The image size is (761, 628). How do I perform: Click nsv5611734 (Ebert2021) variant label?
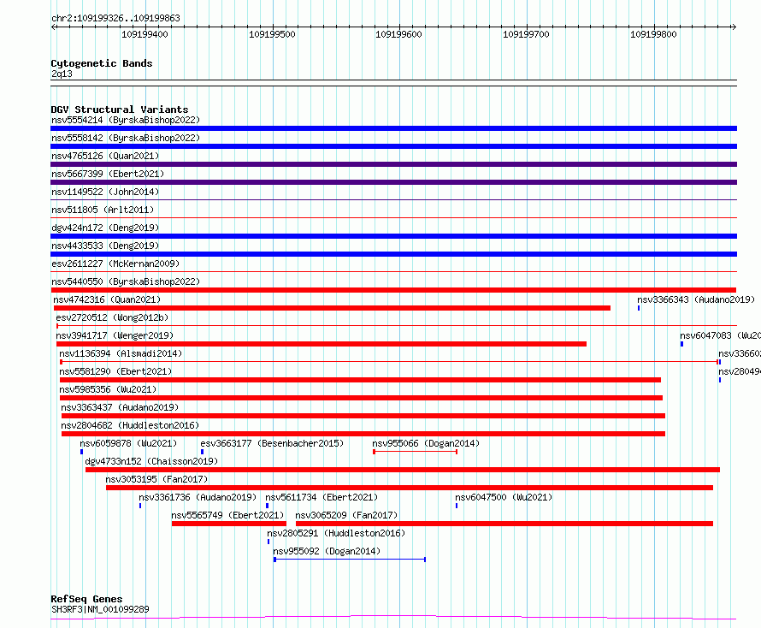322,497
